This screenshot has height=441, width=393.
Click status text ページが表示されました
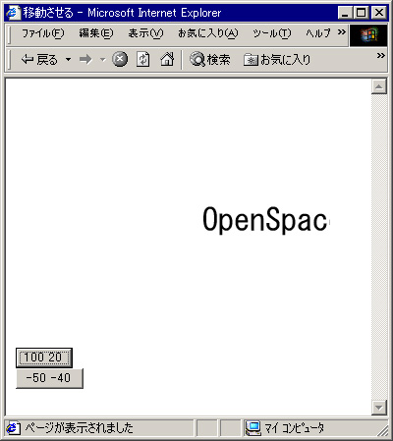(79, 428)
